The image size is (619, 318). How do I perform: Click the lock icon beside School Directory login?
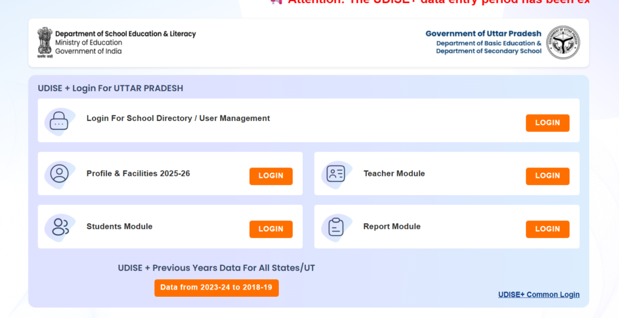(59, 122)
